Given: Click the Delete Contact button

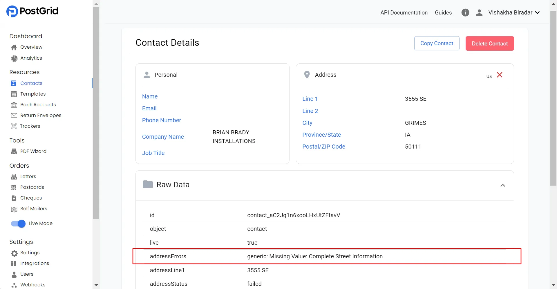Looking at the screenshot, I should pyautogui.click(x=489, y=43).
